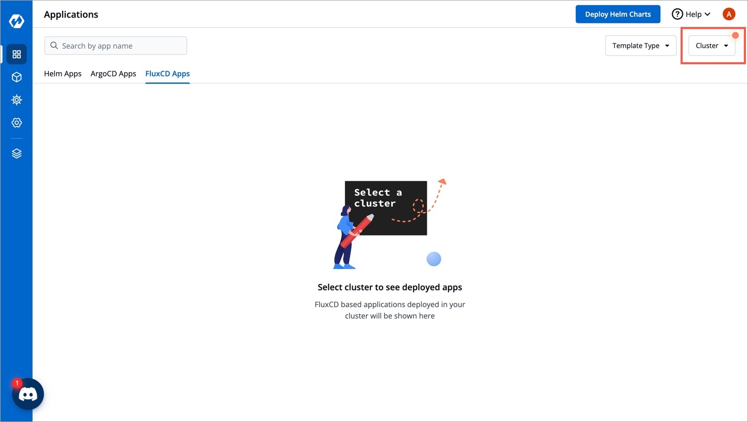Screen dimensions: 748x422
Task: Click the Deploy Helm Charts button
Action: pos(618,15)
